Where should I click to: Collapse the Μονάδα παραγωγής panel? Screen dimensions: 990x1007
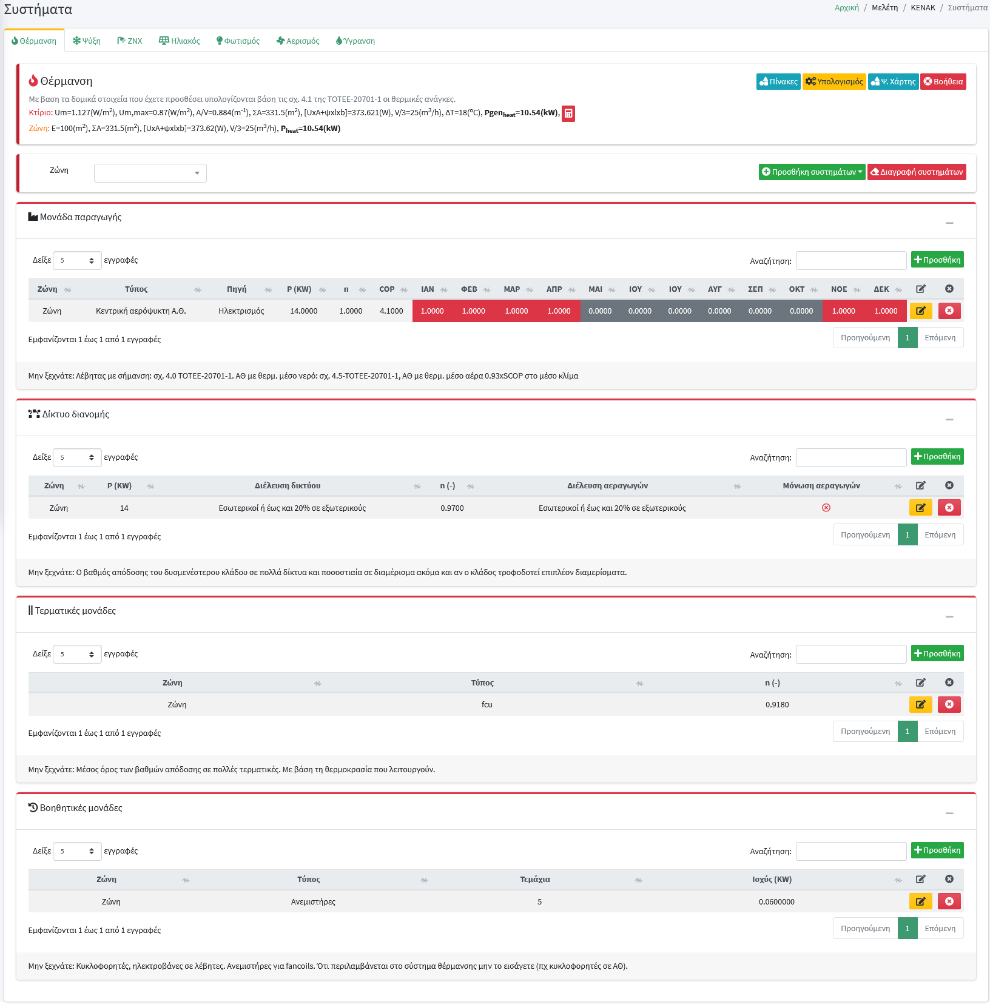949,223
